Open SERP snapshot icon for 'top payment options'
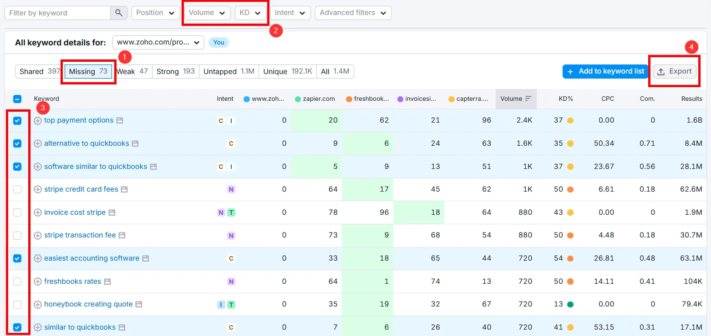Image resolution: width=711 pixels, height=336 pixels. pos(120,120)
